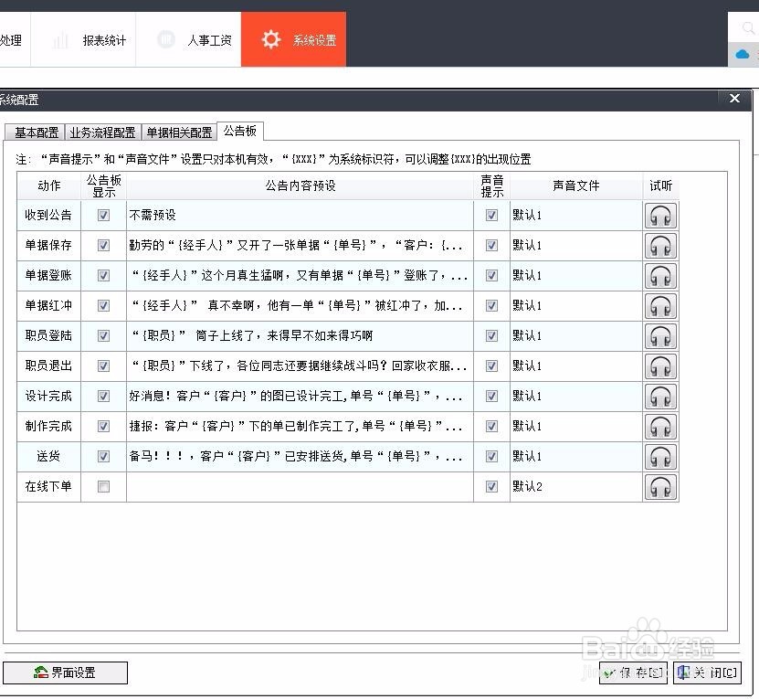Preview the 送货 notification sound

(660, 456)
